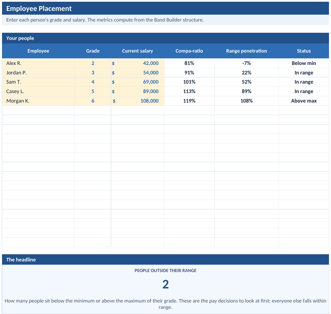Viewport: 331px width, 314px height.
Task: Click Morgan K.'s grade cell showing 6
Action: pyautogui.click(x=93, y=101)
